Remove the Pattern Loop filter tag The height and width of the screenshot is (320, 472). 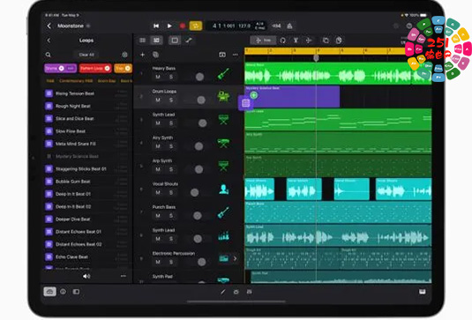tap(107, 69)
